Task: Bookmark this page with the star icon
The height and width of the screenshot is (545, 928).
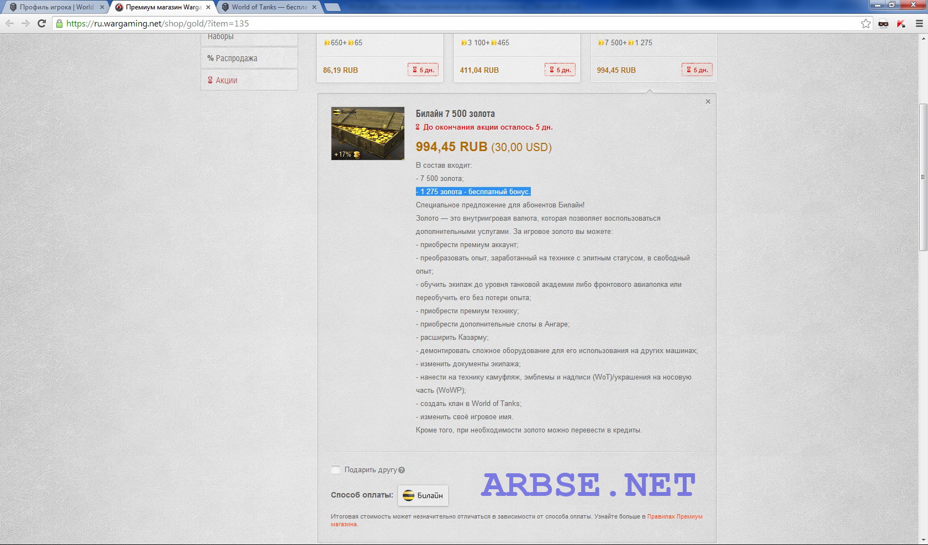Action: 866,23
